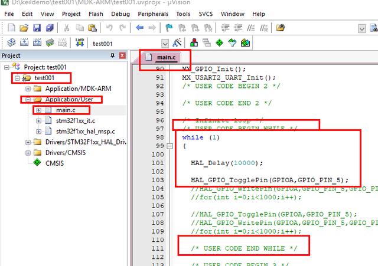Click the Save icon
This screenshot has width=378, height=266.
pyautogui.click(x=37, y=28)
